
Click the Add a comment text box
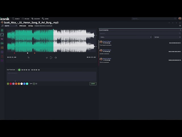coord(51,76)
